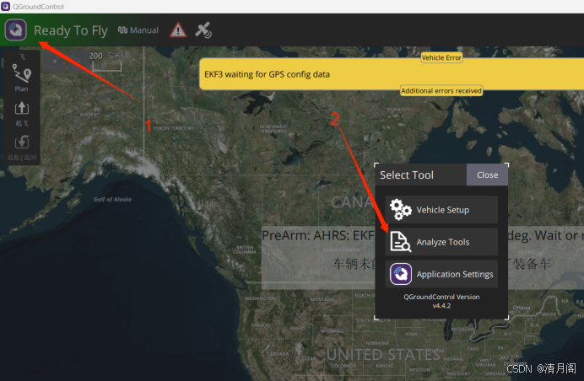Open Analyze Tools from Select Tool

pos(441,242)
